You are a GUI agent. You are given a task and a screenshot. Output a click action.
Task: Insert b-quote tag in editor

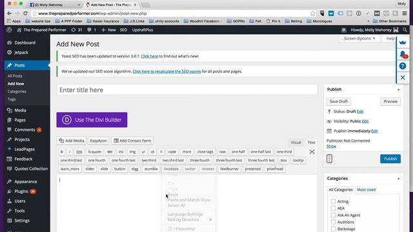click(x=95, y=152)
